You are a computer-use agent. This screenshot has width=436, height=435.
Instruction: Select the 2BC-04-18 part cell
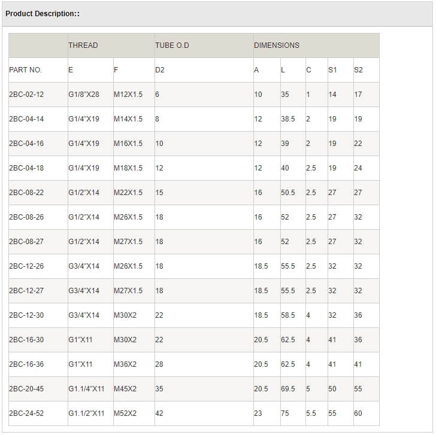click(x=26, y=168)
